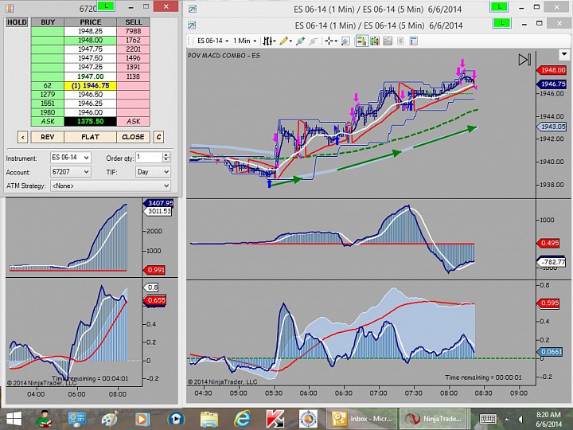Switch to NinjaTrader taskbar item
The height and width of the screenshot is (430, 573).
pos(434,419)
